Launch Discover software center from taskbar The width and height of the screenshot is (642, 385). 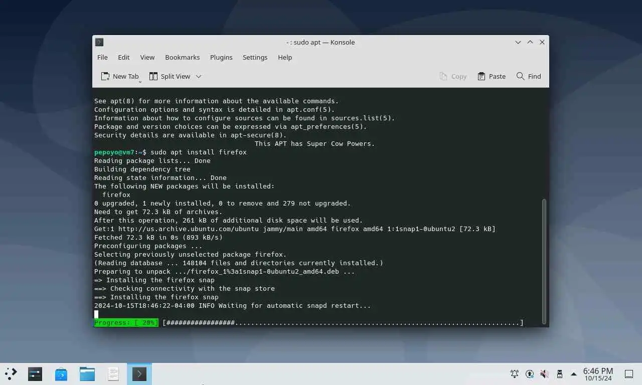pos(61,373)
